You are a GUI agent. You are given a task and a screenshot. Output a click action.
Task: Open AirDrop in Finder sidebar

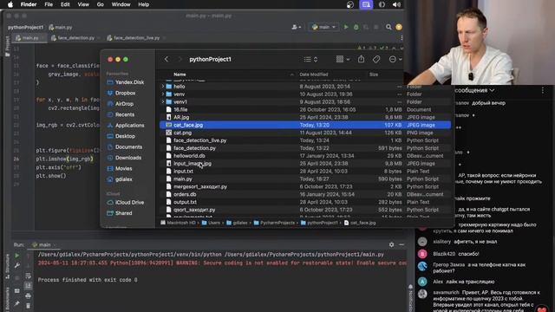121,104
